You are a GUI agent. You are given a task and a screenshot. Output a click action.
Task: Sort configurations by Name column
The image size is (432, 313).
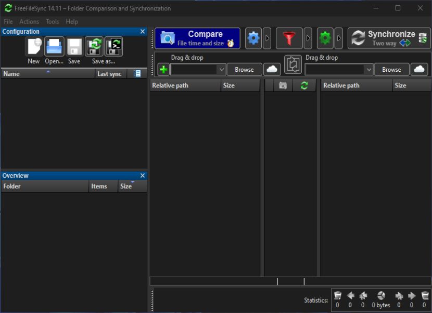[x=48, y=73]
